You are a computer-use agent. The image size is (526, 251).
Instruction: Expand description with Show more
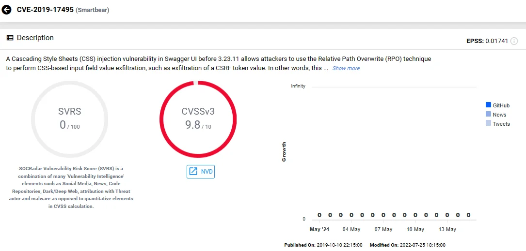346,68
